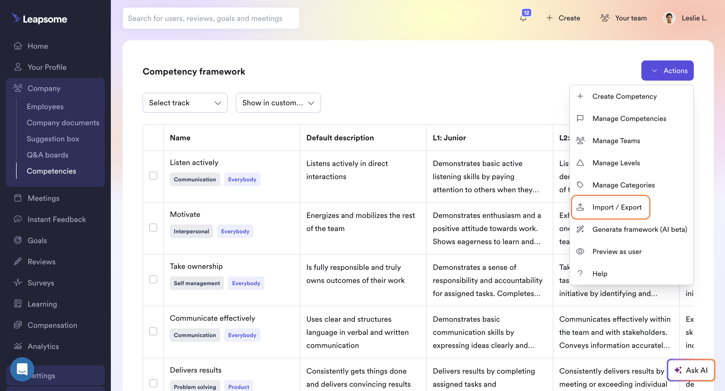The height and width of the screenshot is (391, 725).
Task: Click the Goals target icon
Action: (x=18, y=240)
